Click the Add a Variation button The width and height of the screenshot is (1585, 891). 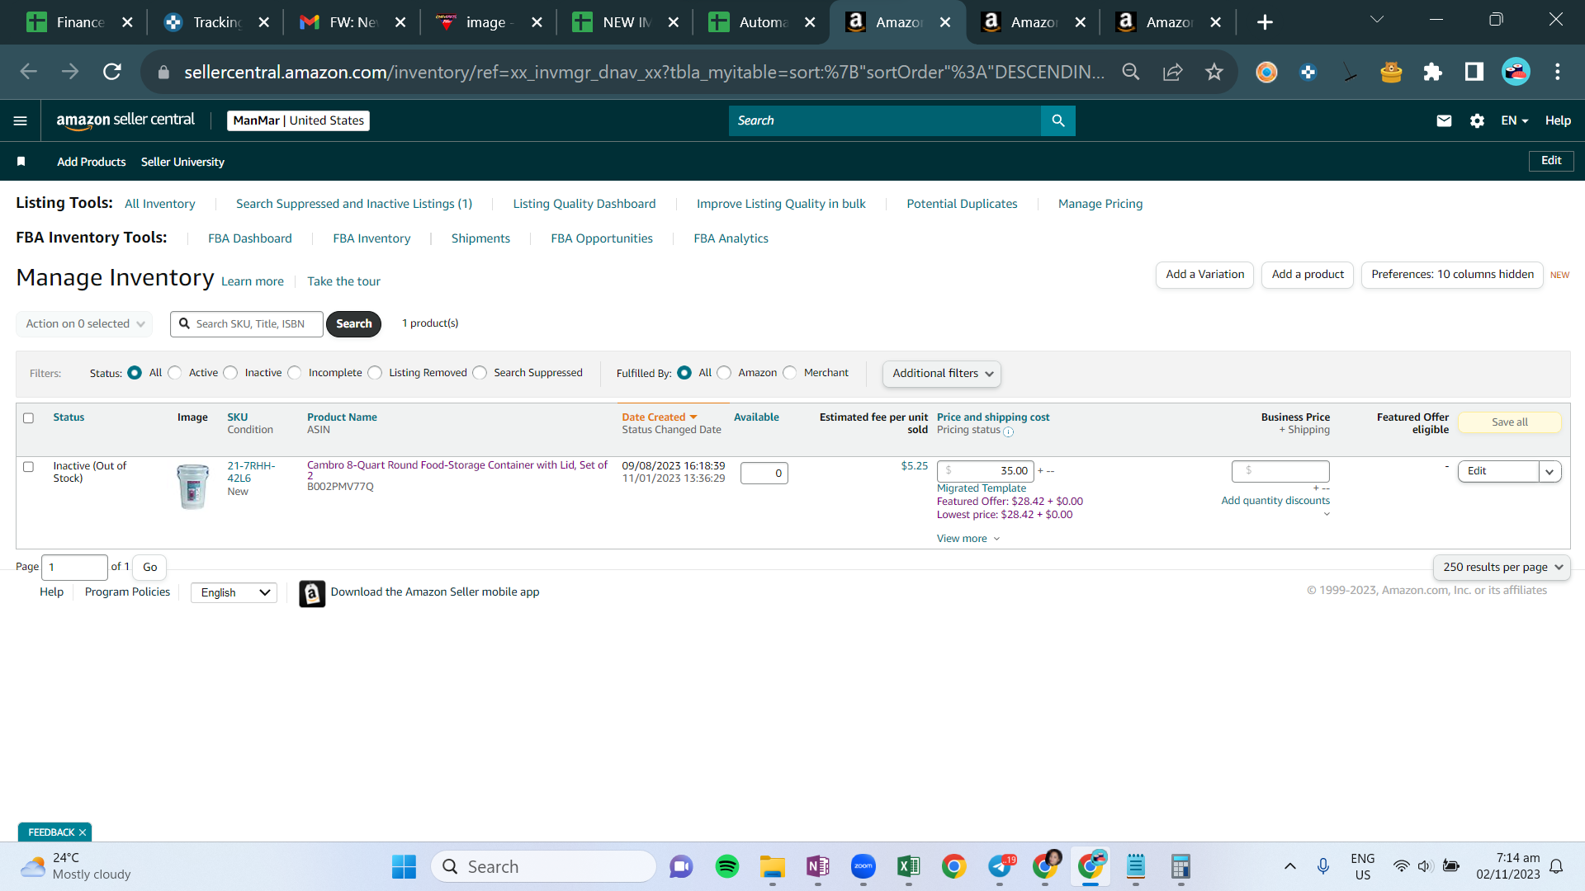[x=1205, y=275]
